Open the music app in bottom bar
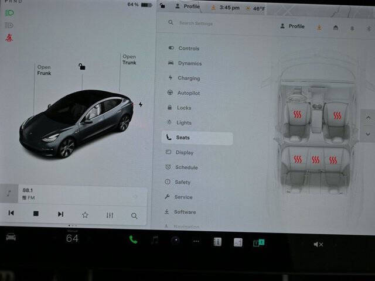This screenshot has height=281, width=375. 155,240
